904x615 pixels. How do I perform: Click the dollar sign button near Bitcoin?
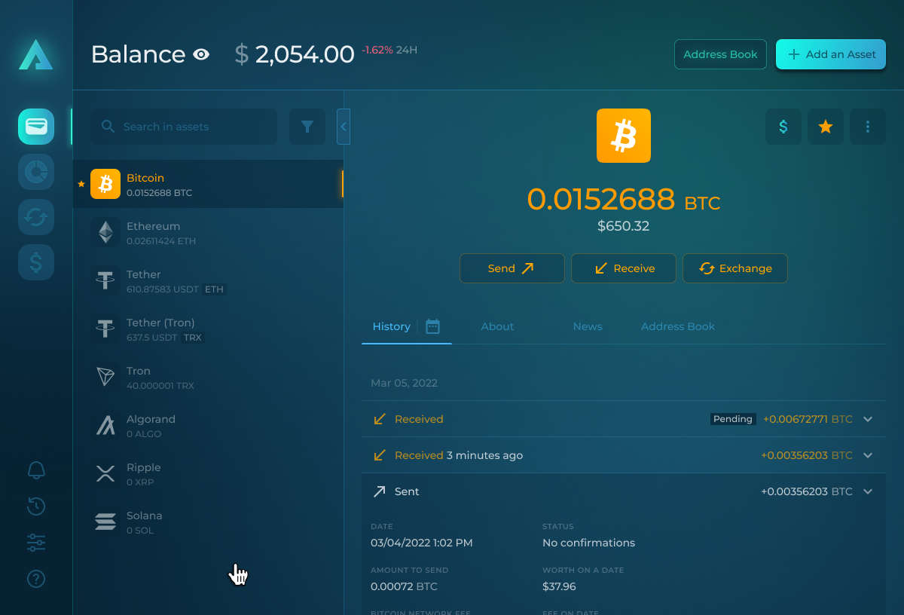pos(783,127)
